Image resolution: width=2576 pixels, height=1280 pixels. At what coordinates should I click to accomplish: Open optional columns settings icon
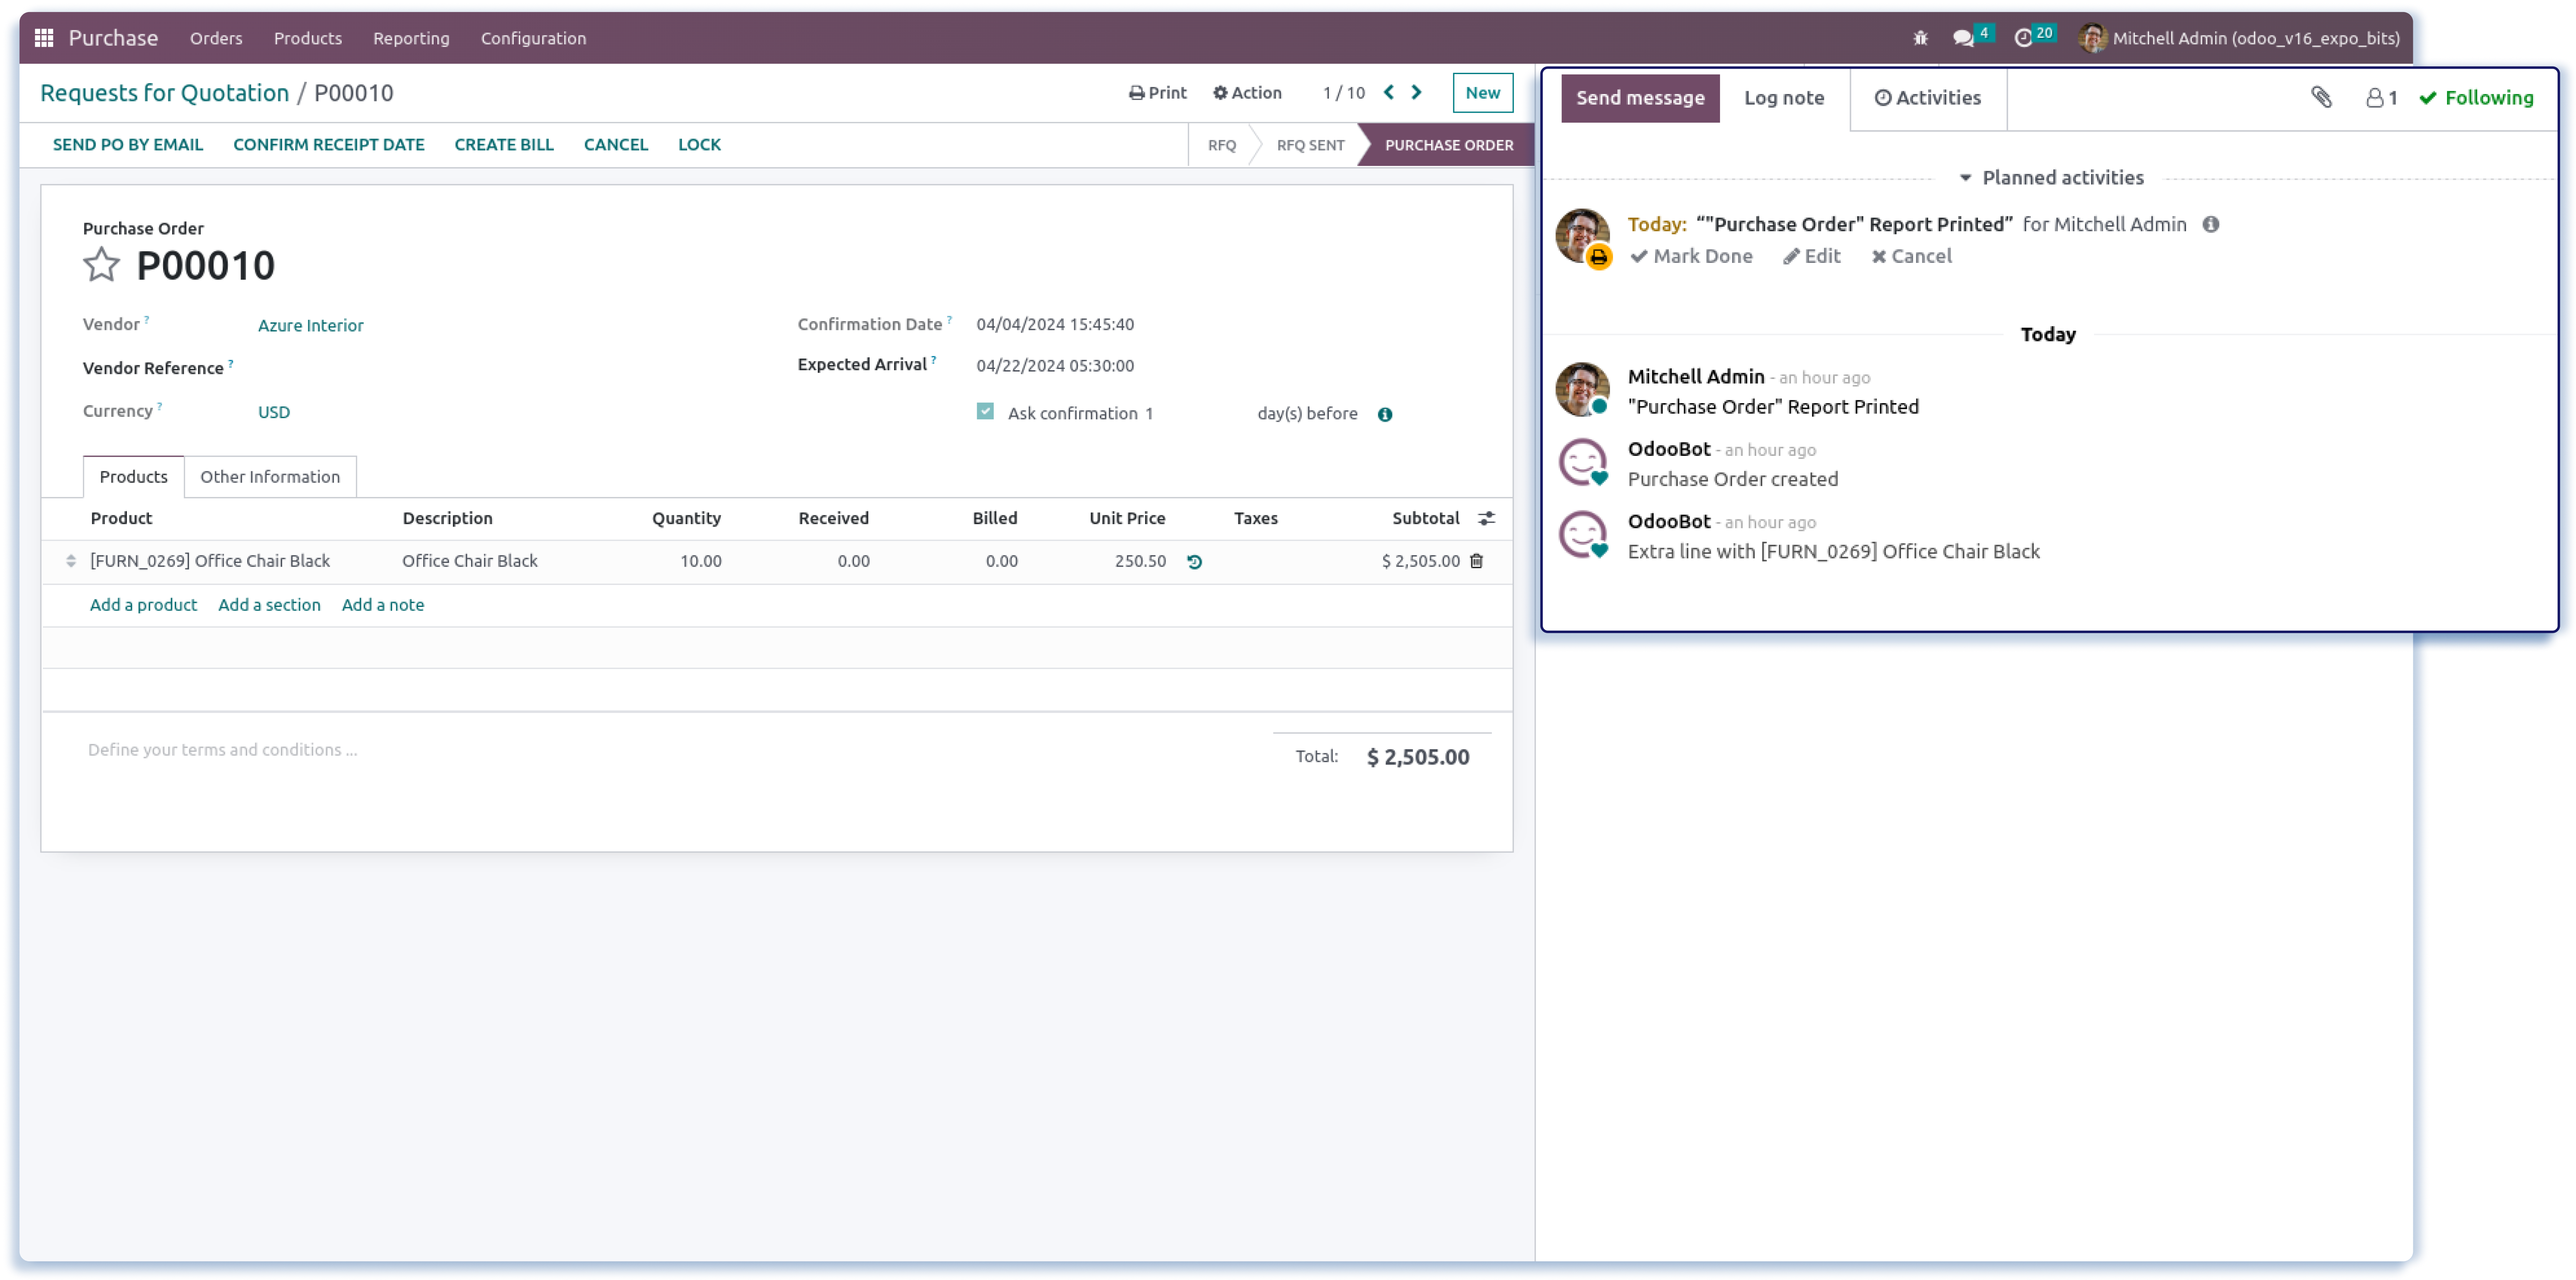click(x=1487, y=519)
